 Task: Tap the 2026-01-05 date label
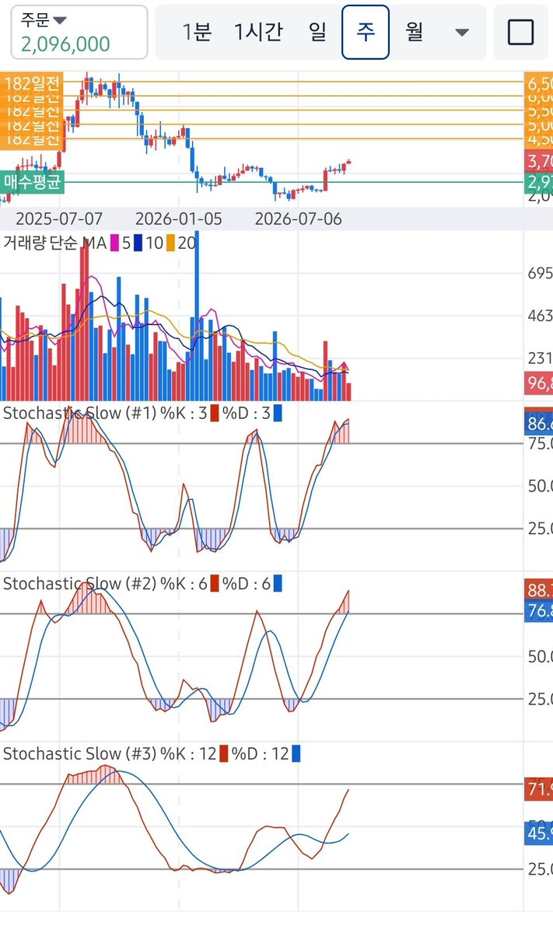[x=178, y=218]
